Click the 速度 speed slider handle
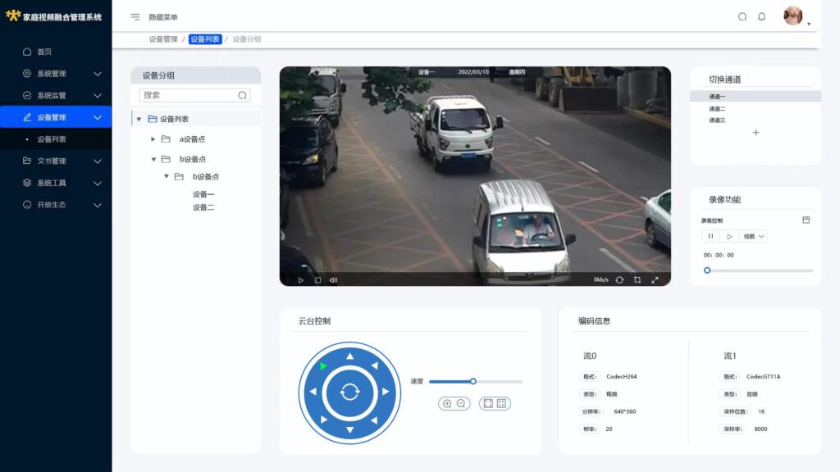Viewport: 840px width, 472px height. coord(473,381)
